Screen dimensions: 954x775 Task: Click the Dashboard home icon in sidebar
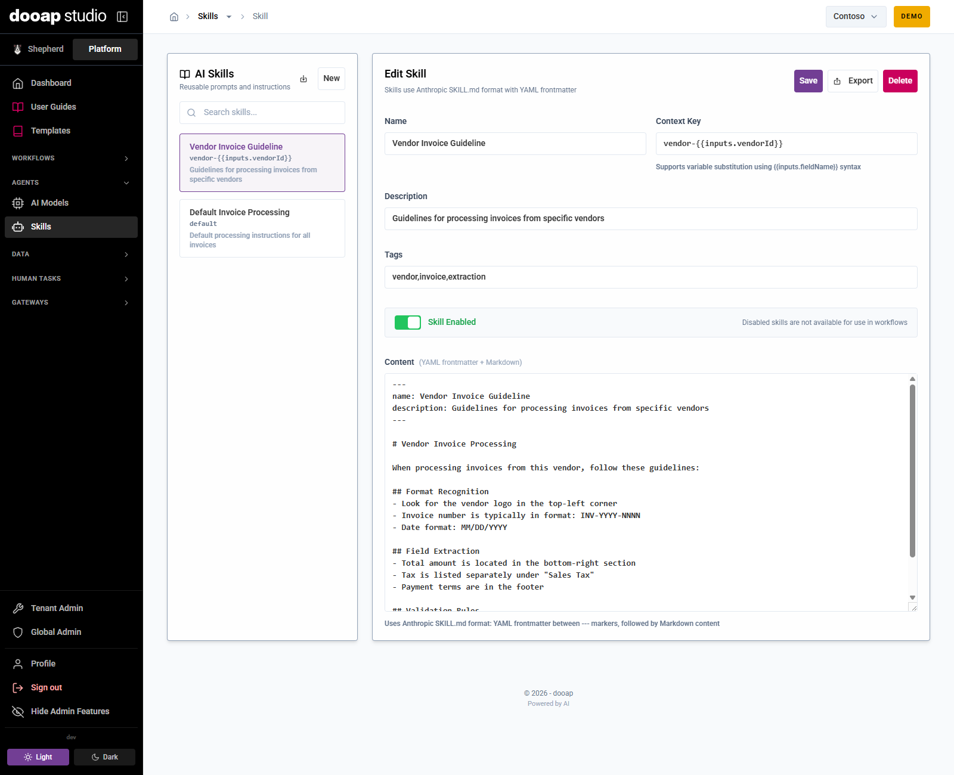[18, 83]
